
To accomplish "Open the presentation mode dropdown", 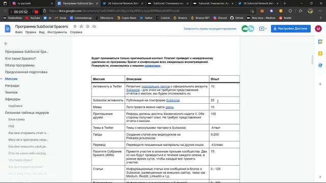I will [x=263, y=28].
